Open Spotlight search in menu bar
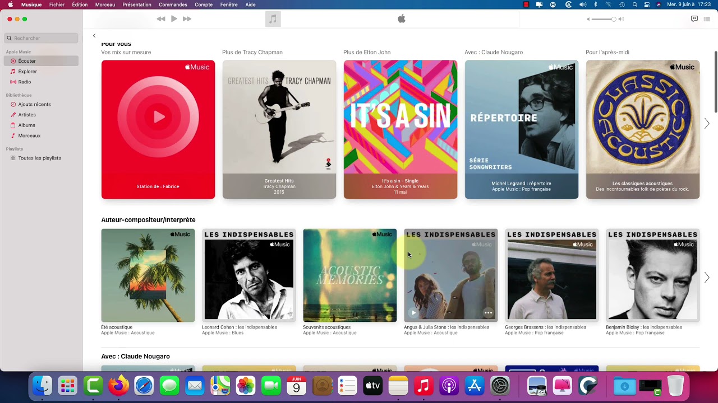This screenshot has height=403, width=718. coord(634,4)
